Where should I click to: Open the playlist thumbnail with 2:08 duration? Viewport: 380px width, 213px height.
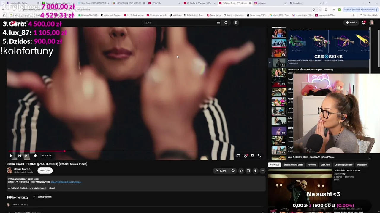[x=279, y=141]
